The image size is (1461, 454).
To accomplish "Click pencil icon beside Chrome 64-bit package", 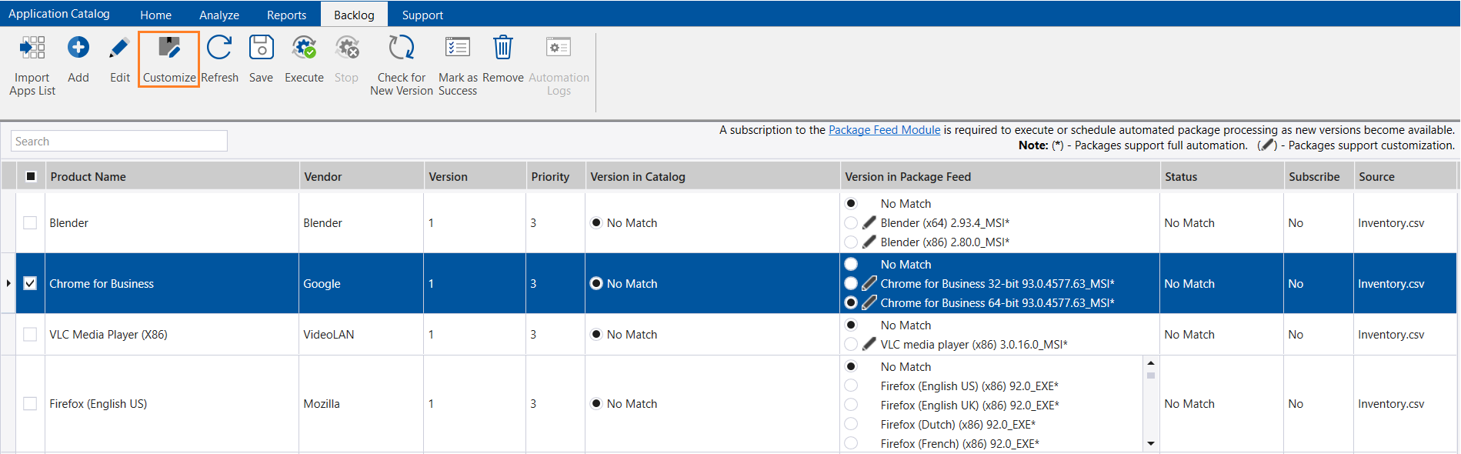I will 869,302.
